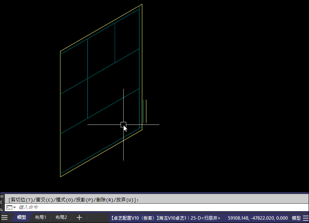Switch to the 模型 layout tab
The image size is (309, 223).
(22, 218)
